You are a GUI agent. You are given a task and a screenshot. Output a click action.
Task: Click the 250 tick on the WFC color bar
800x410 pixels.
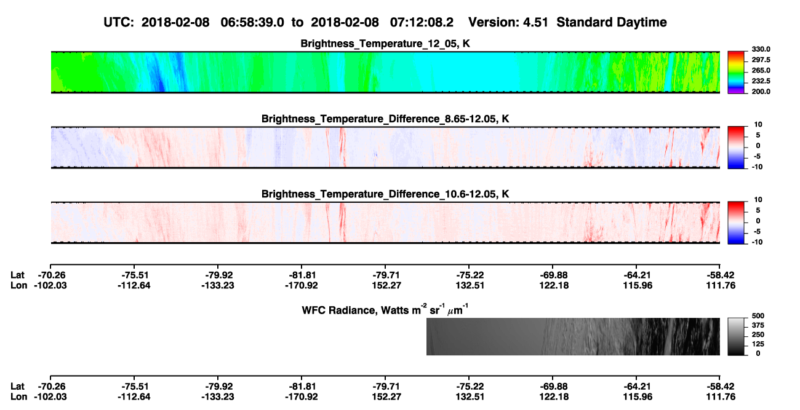[757, 335]
